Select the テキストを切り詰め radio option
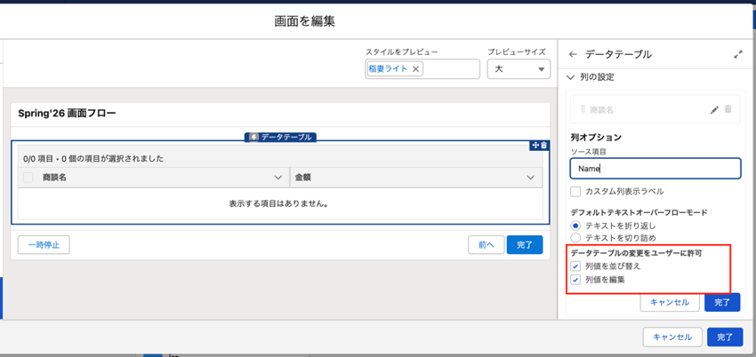 [x=575, y=238]
